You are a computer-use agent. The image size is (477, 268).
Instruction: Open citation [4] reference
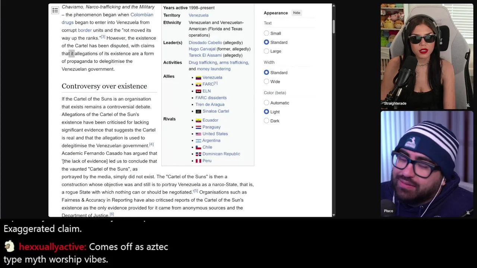(x=151, y=144)
